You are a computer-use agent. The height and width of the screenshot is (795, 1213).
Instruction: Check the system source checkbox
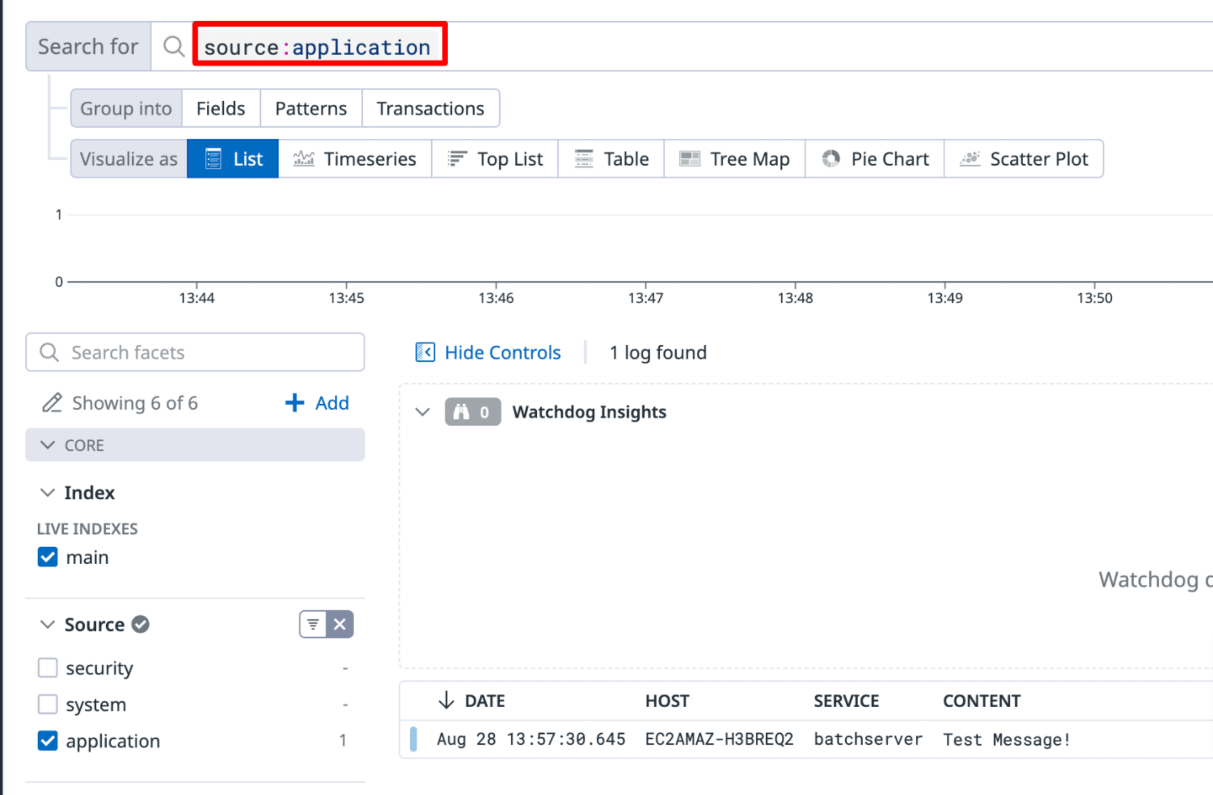pyautogui.click(x=48, y=704)
